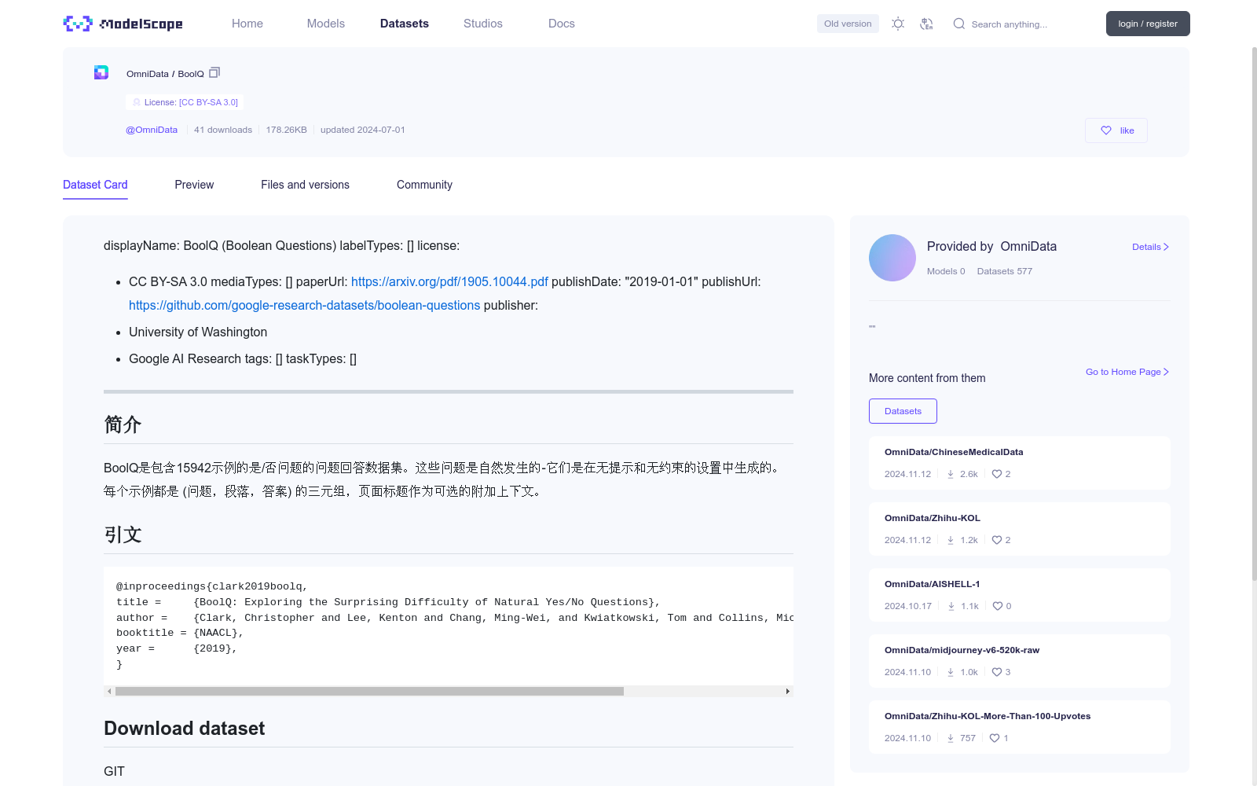Click the download icon on Zhihu-KOL card
Viewport: 1257px width, 786px height.
pyautogui.click(x=951, y=540)
